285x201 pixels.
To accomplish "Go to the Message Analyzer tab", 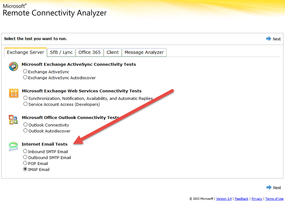I will [x=144, y=52].
